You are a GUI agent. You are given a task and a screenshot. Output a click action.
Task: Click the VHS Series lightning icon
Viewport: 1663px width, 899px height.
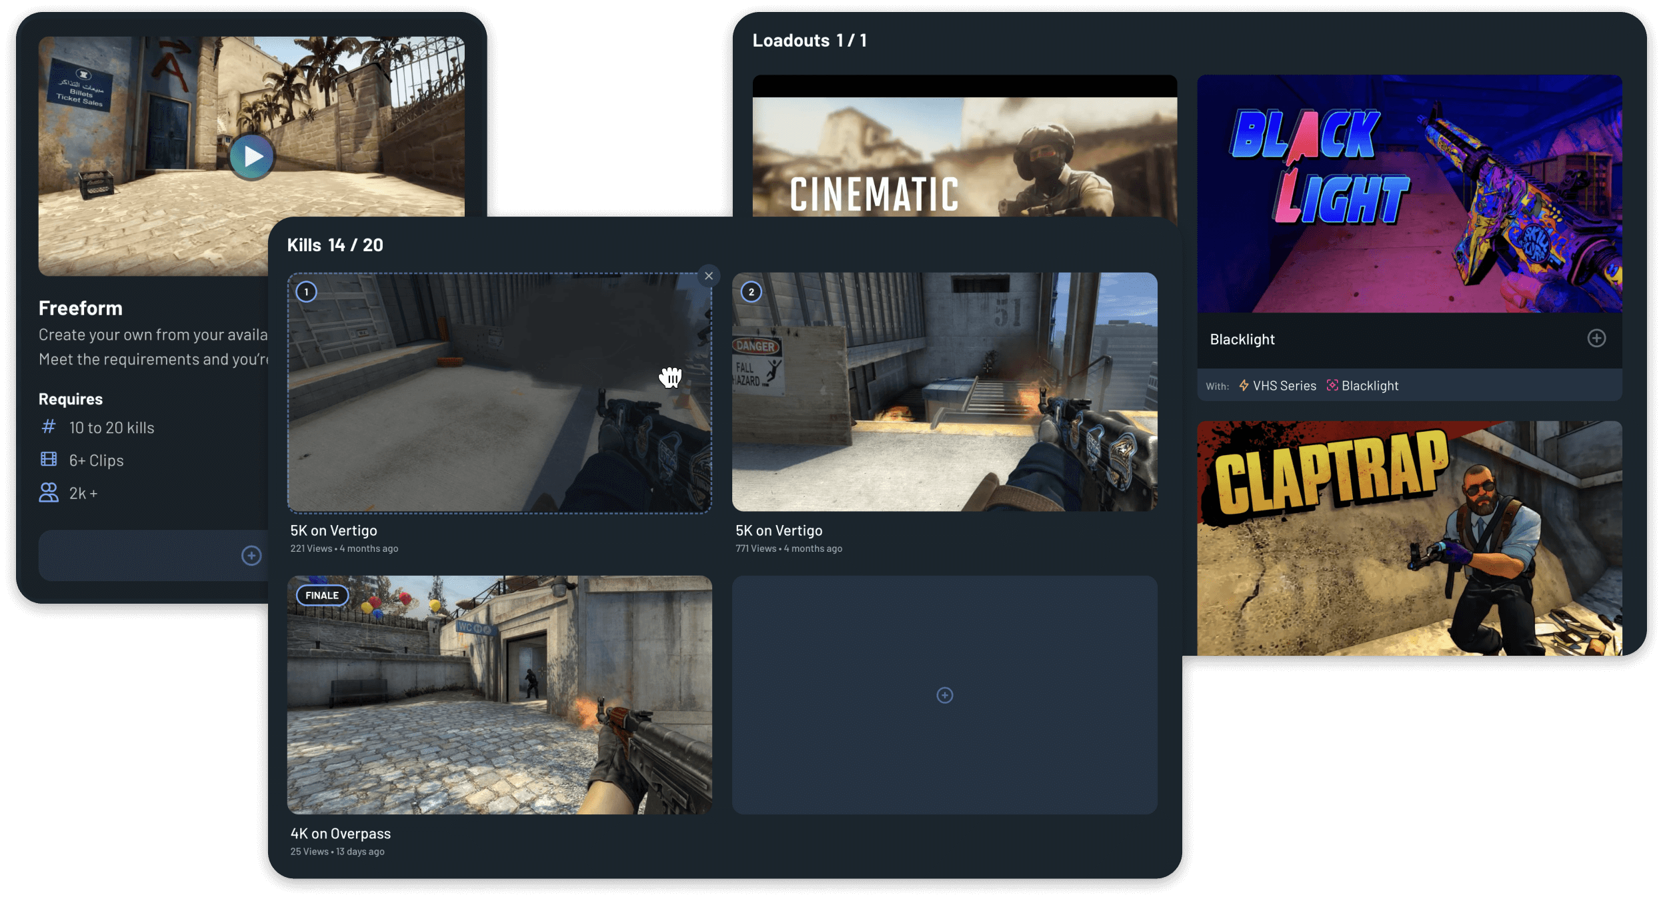1245,385
